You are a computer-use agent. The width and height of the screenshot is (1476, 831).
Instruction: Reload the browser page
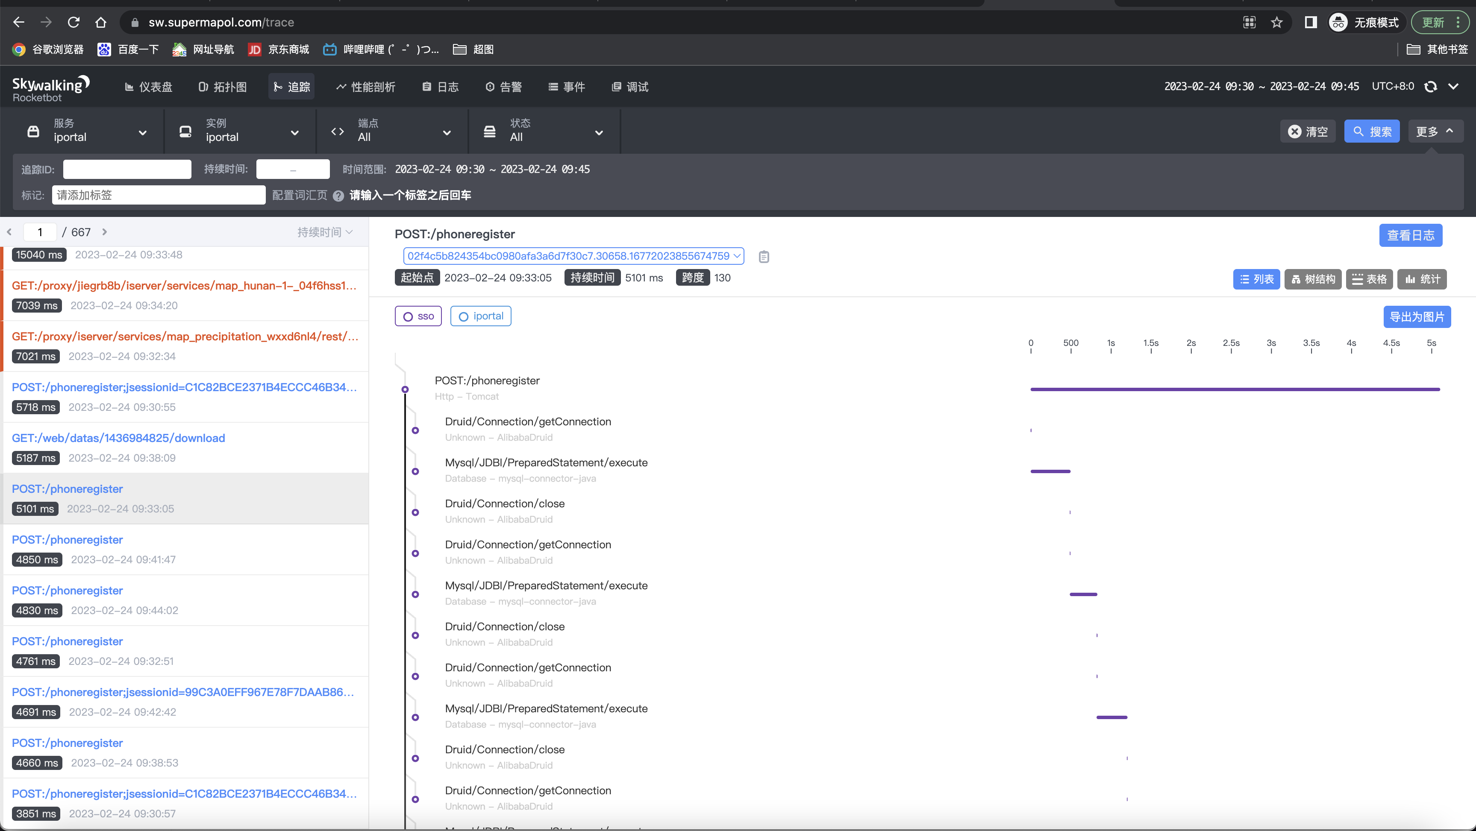pyautogui.click(x=74, y=22)
